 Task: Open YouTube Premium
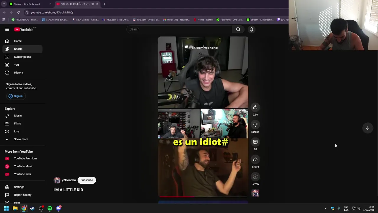tap(22, 159)
